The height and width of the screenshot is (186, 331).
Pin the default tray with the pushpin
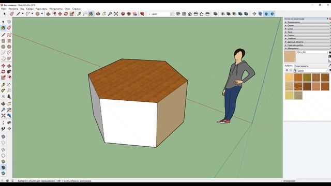coord(327,19)
